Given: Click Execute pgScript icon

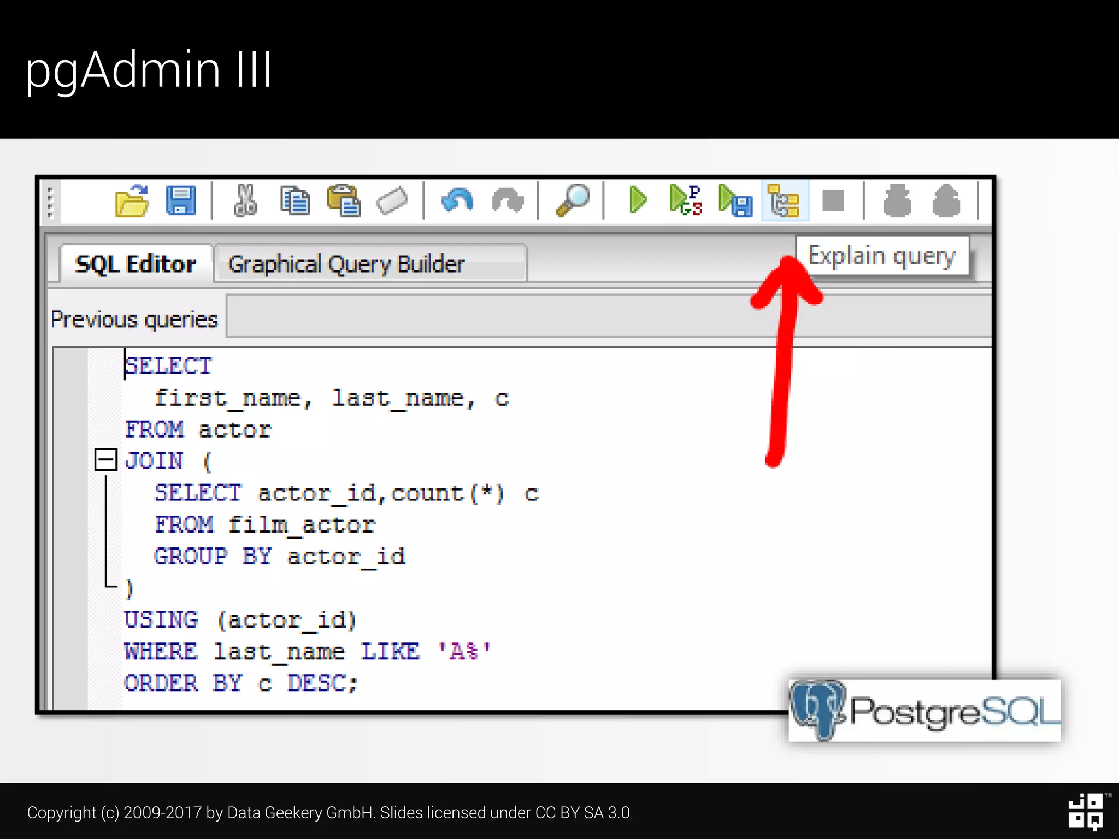Looking at the screenshot, I should coord(686,200).
